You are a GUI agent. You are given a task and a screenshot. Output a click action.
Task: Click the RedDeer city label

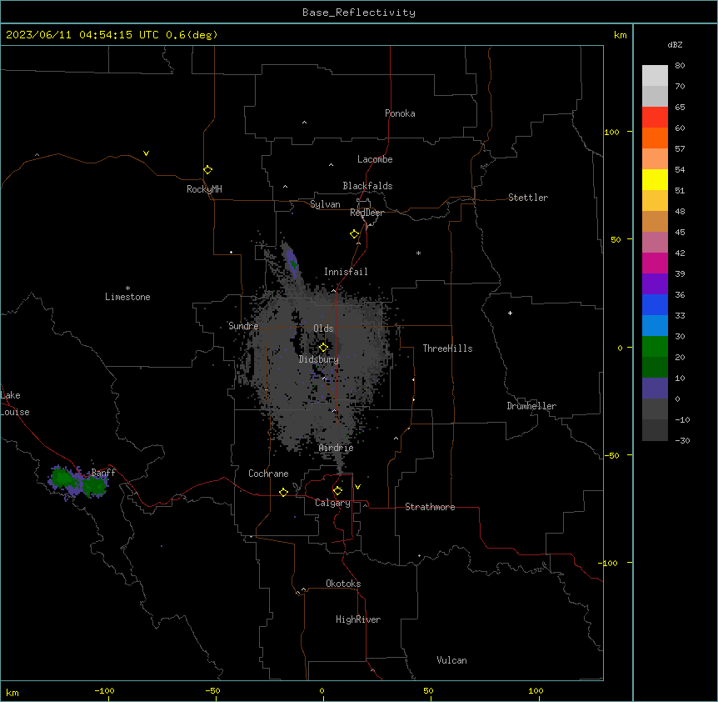pyautogui.click(x=366, y=213)
